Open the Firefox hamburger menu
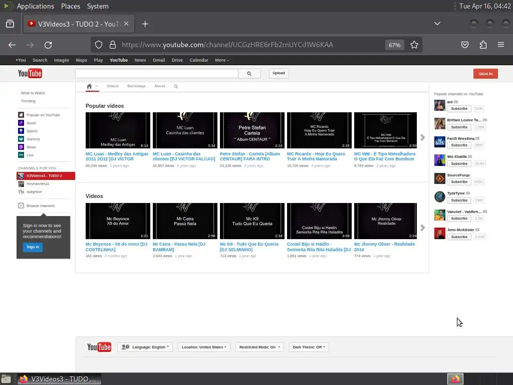The image size is (513, 385). click(x=501, y=45)
